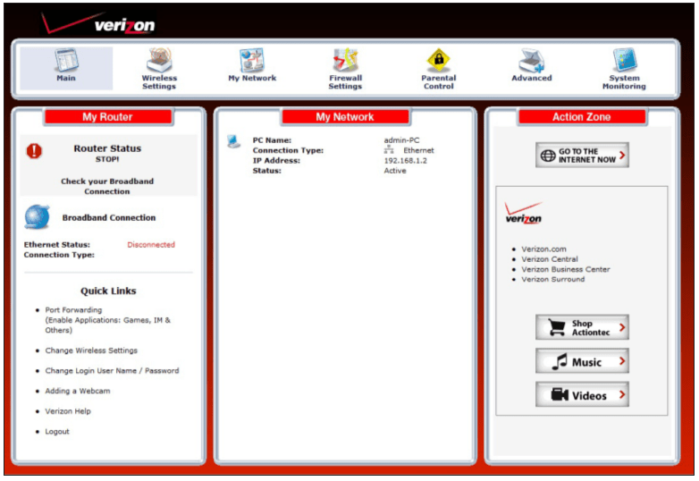
Task: Click the Logout link
Action: (x=57, y=432)
